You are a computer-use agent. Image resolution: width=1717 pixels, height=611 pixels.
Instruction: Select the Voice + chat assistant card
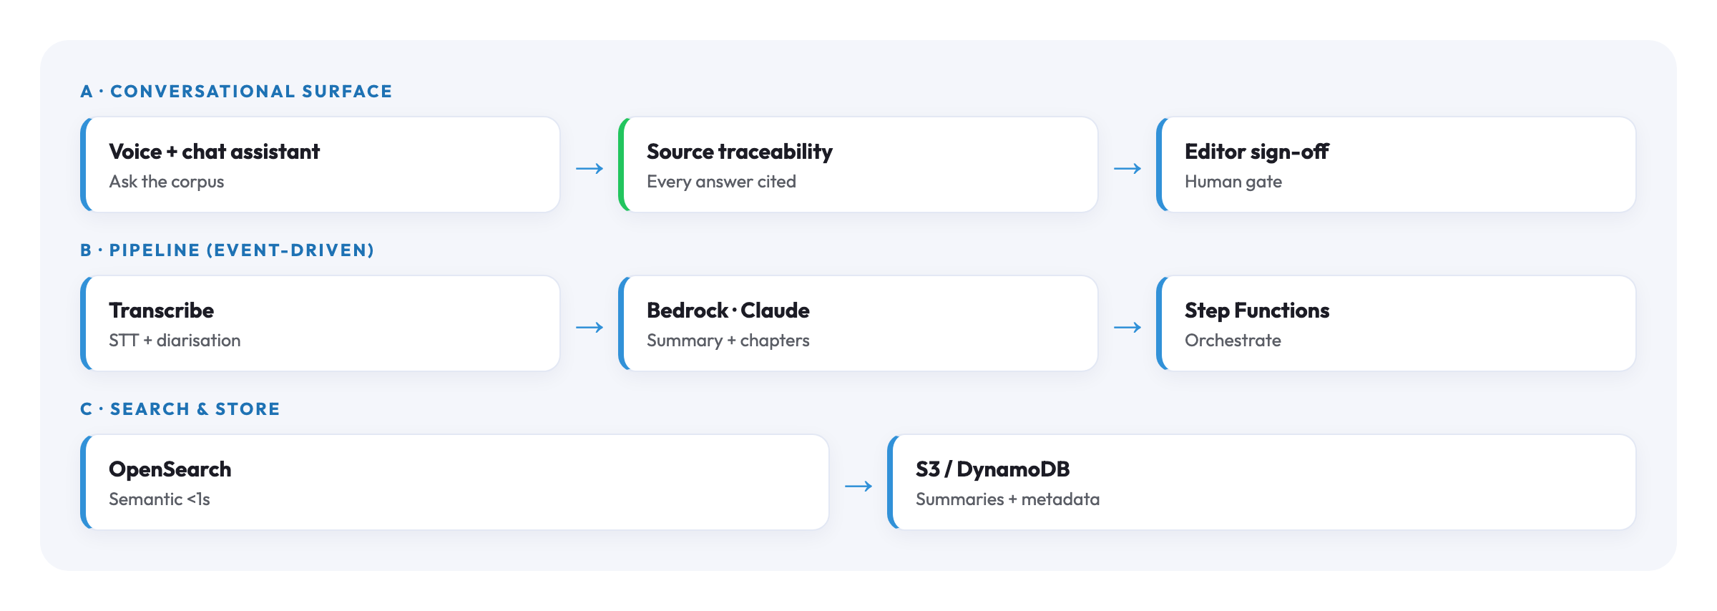coord(321,165)
